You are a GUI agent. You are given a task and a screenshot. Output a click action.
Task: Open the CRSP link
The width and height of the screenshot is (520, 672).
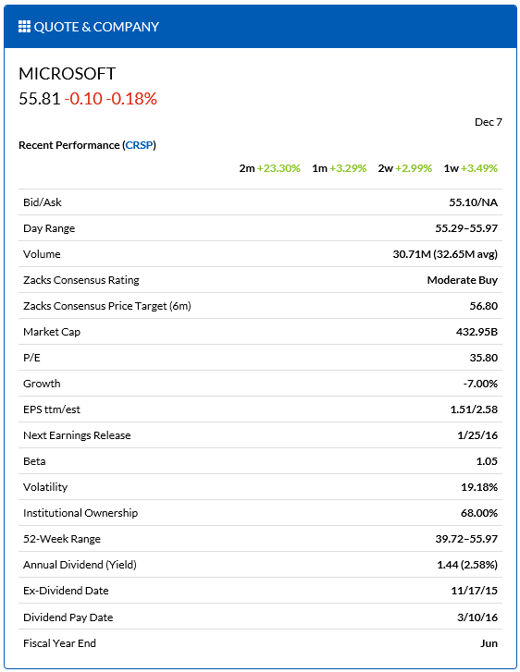(139, 145)
